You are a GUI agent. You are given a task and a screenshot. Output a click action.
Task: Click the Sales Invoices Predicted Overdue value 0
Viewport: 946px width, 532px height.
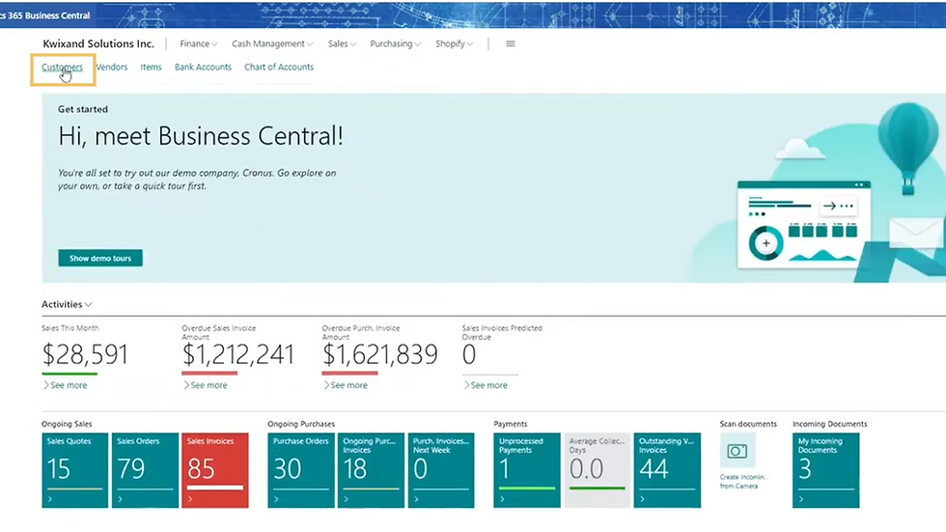click(x=469, y=354)
